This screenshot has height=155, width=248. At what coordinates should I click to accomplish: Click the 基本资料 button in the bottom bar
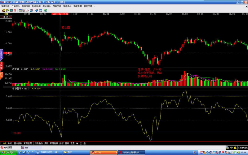point(18,144)
